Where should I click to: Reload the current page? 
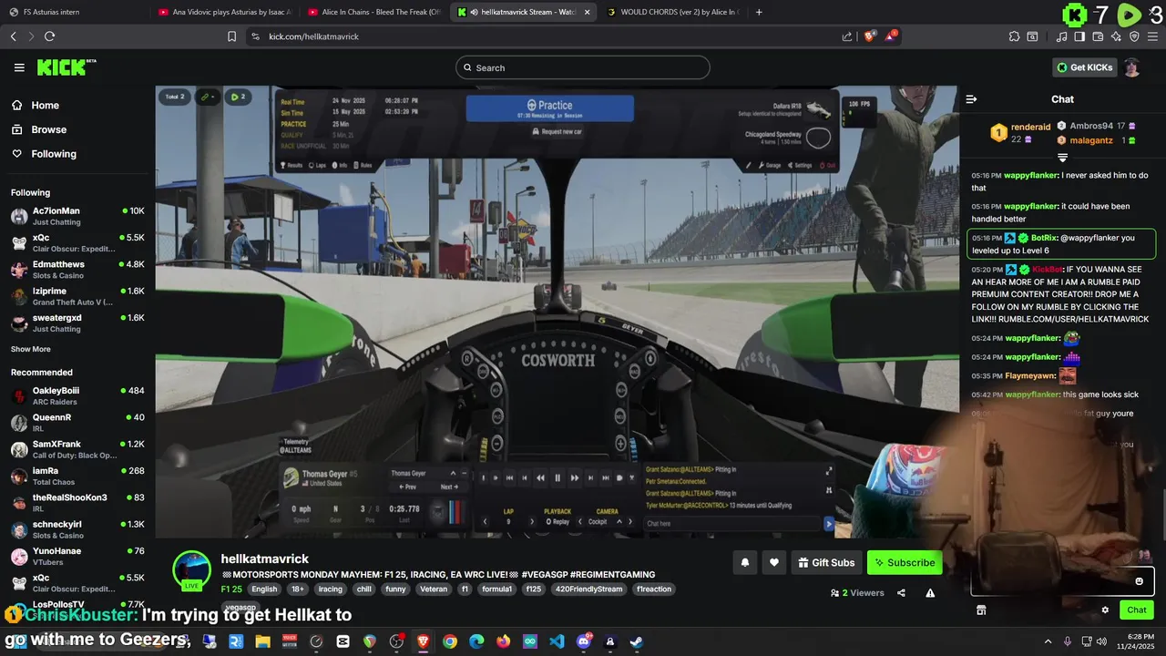(49, 36)
